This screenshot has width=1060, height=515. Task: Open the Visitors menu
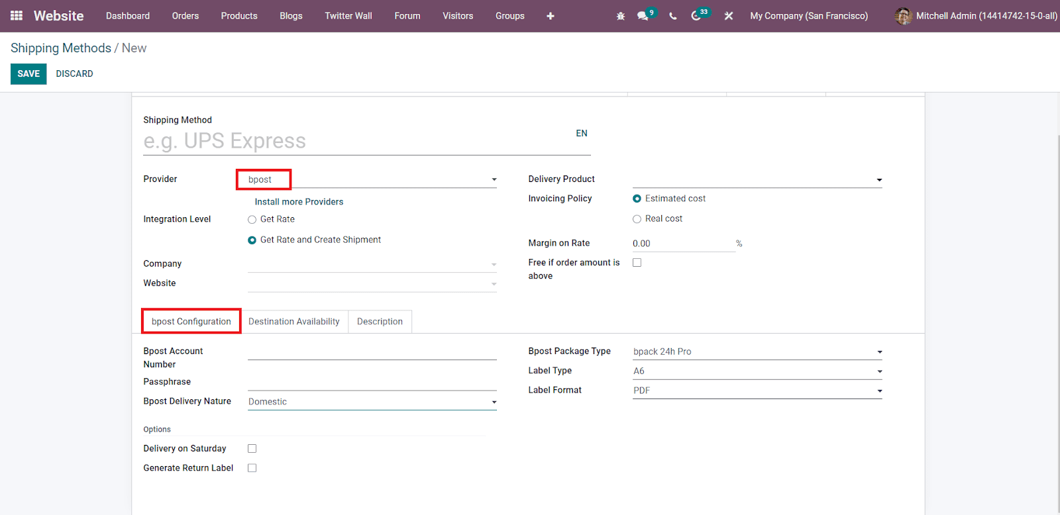pos(458,16)
